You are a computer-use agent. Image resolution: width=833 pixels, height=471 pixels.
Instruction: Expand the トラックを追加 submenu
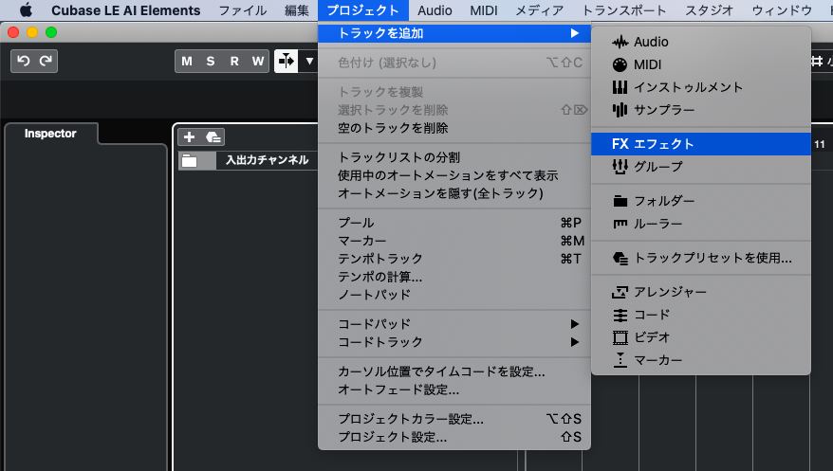pos(454,33)
